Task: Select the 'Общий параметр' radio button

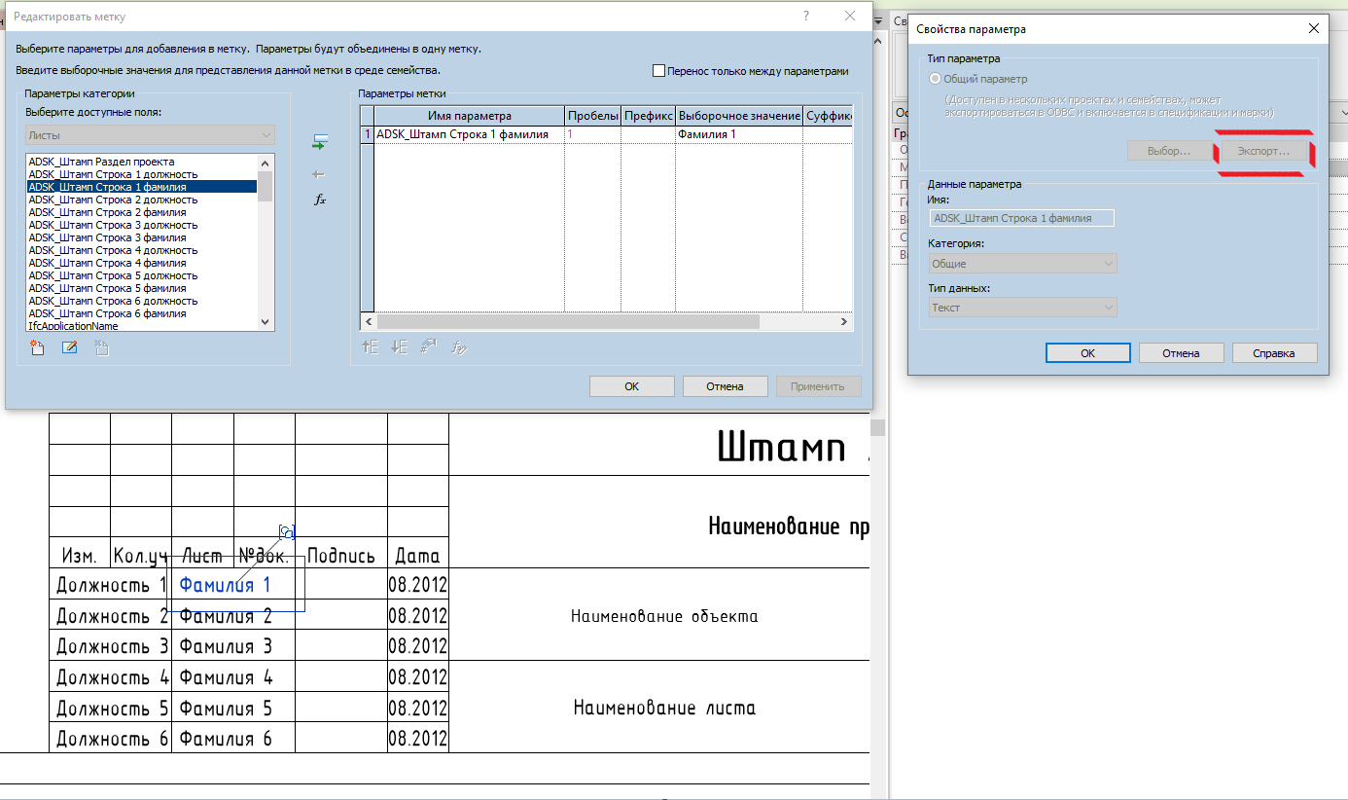Action: [x=936, y=79]
